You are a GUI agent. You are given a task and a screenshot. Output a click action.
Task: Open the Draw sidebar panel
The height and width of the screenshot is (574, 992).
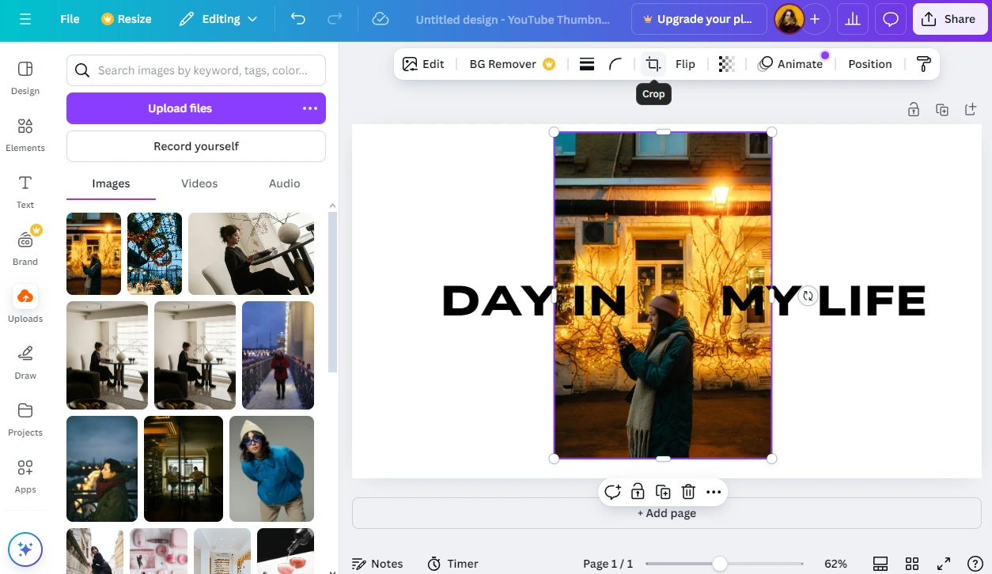(25, 363)
